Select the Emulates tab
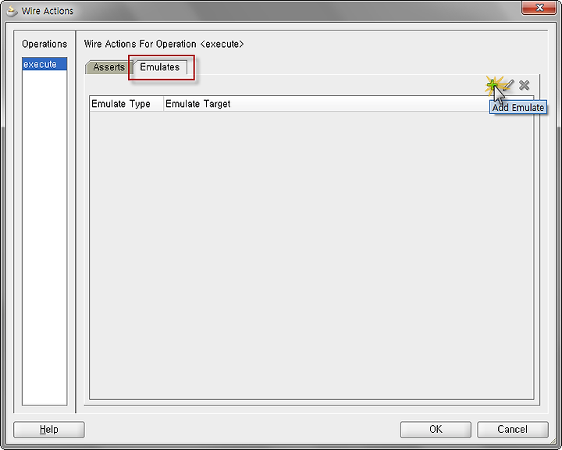The image size is (562, 450). 160,67
